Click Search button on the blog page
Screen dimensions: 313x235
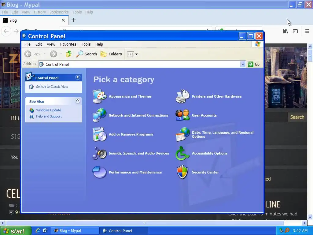pos(297,117)
